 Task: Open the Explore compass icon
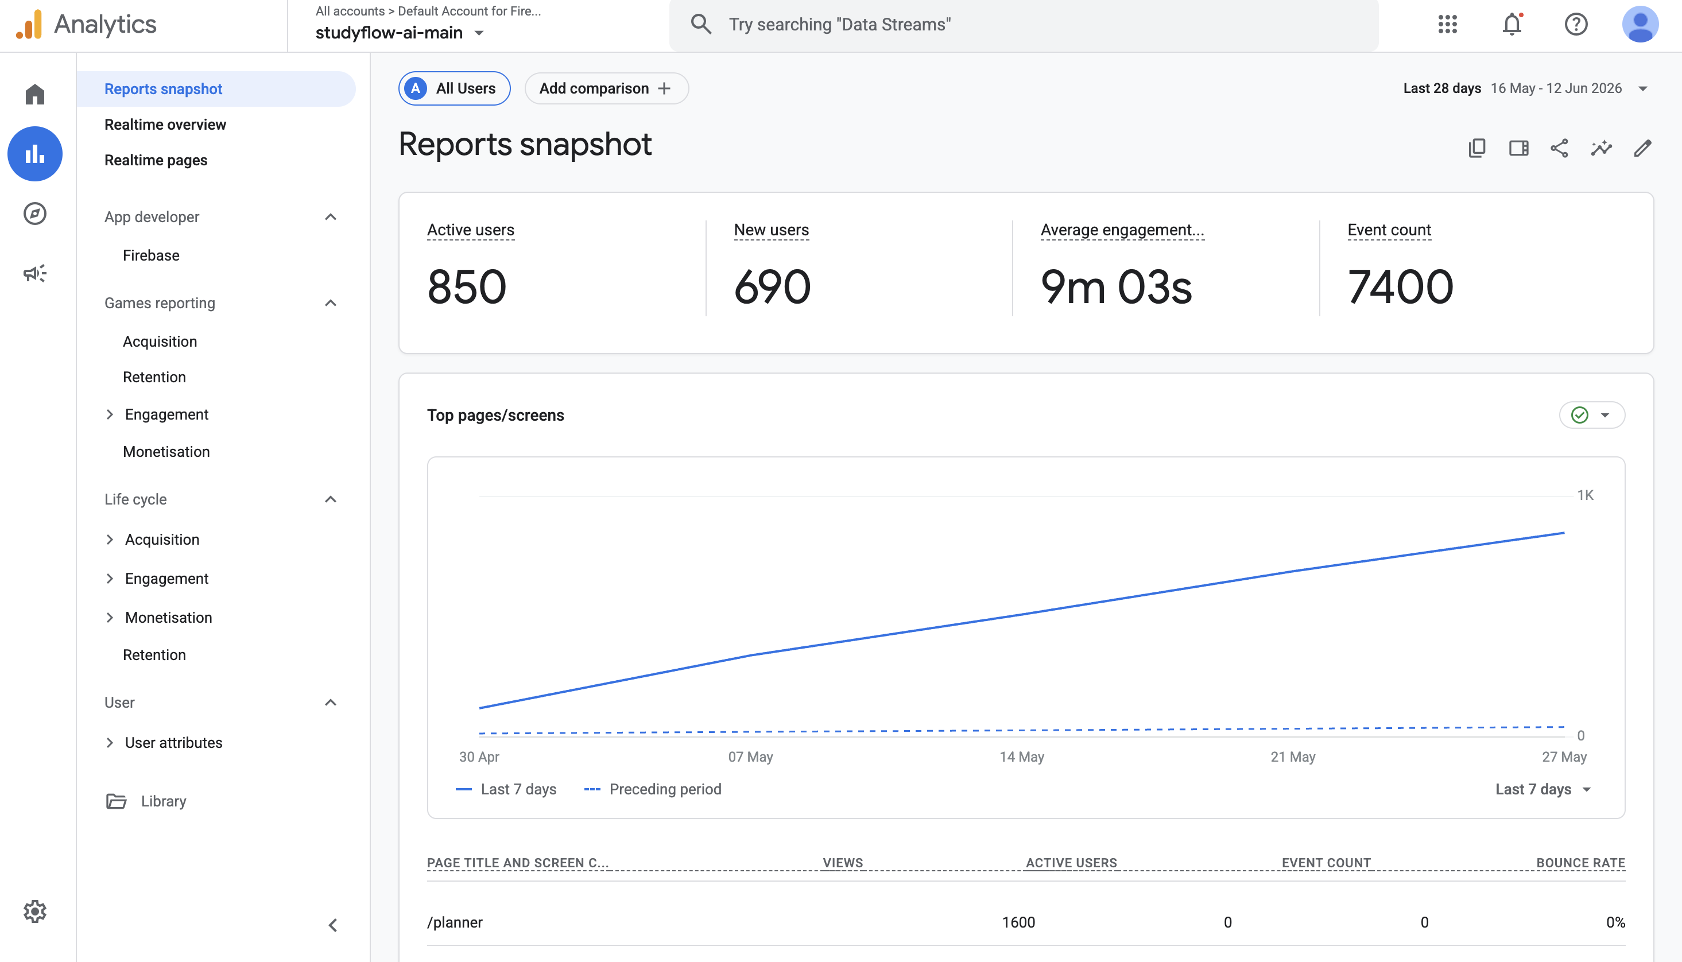[x=35, y=214]
